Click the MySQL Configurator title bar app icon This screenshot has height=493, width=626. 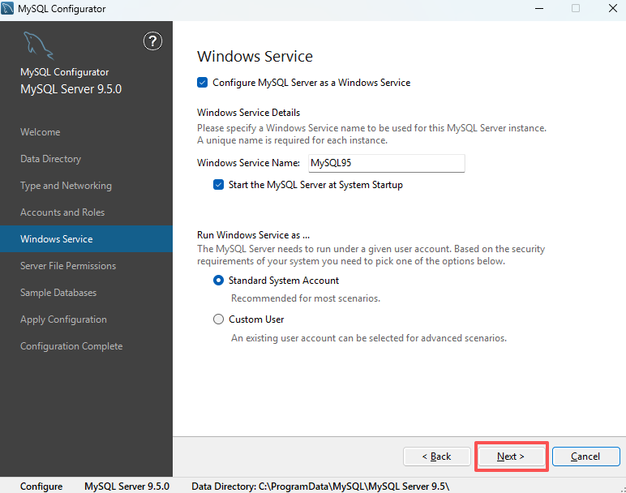pyautogui.click(x=7, y=8)
